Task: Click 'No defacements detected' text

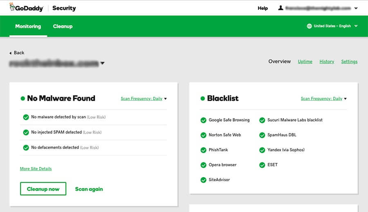Action: pos(55,147)
